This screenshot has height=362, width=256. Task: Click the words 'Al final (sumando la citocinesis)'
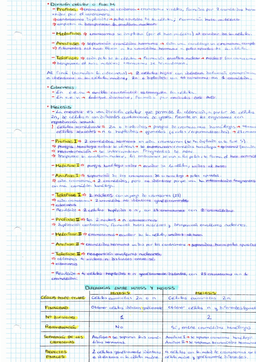click(87, 73)
